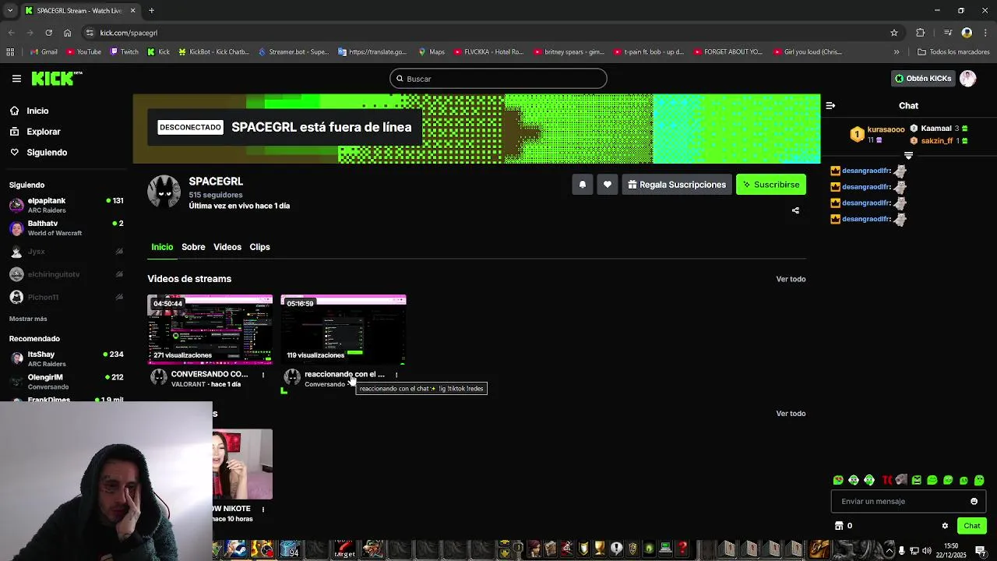Bookmark this page with the star icon
Viewport: 997px width, 561px height.
(x=894, y=33)
